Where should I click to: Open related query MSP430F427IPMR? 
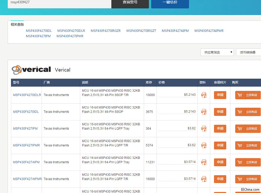70,36
